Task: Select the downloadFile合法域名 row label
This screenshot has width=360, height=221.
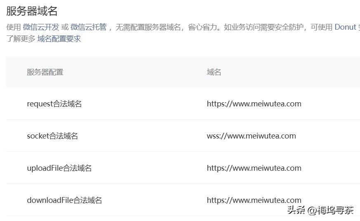Action: pyautogui.click(x=64, y=200)
